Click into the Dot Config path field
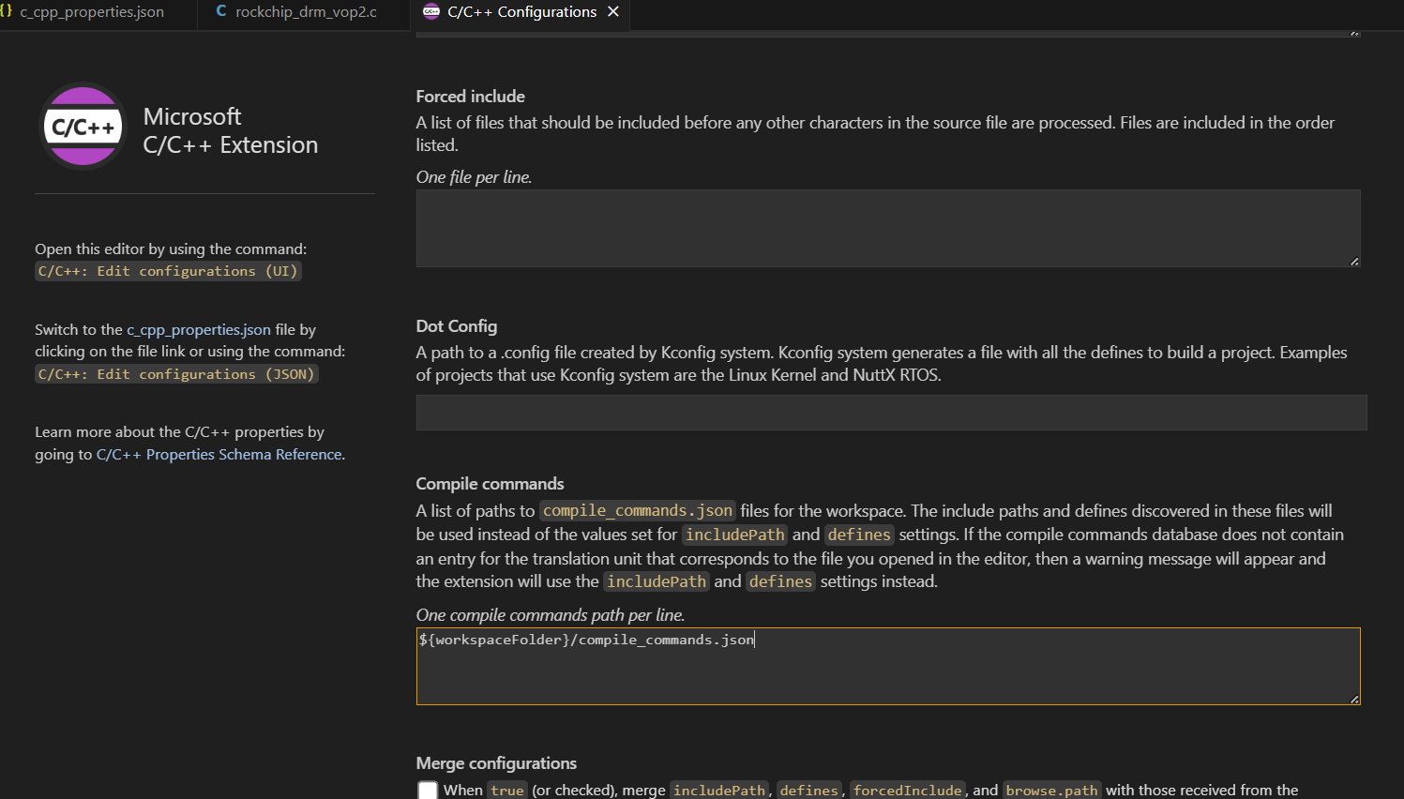Screen dimensions: 1404x799 [x=891, y=413]
